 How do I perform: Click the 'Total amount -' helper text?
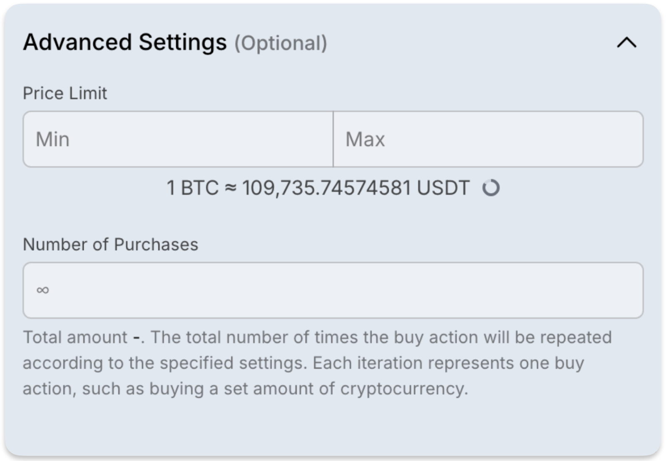click(82, 337)
